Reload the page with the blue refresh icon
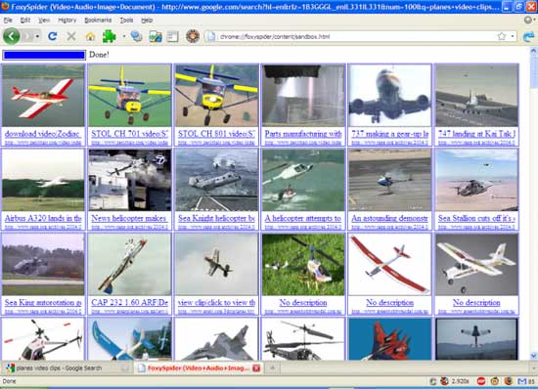The width and height of the screenshot is (538, 389). coord(52,36)
